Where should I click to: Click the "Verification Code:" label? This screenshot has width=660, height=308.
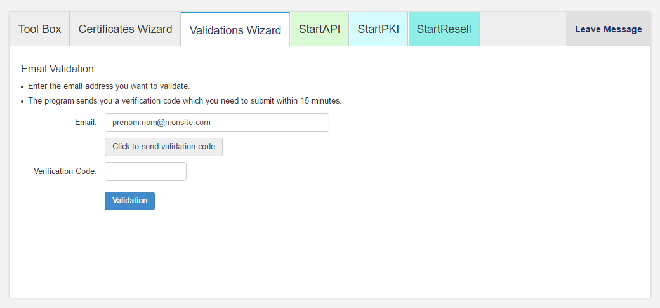point(65,171)
